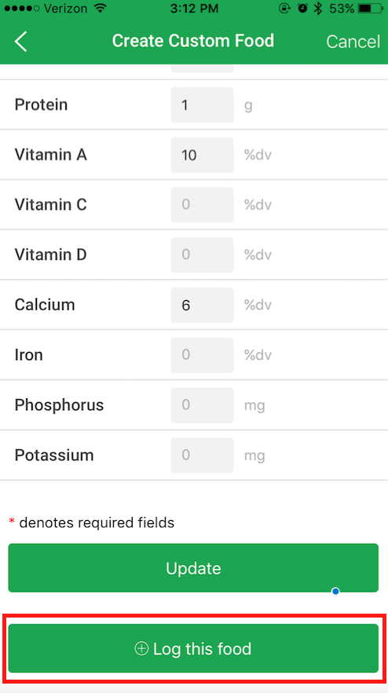The width and height of the screenshot is (388, 693).
Task: Tap the Bluetooth icon in status bar
Action: (x=318, y=9)
